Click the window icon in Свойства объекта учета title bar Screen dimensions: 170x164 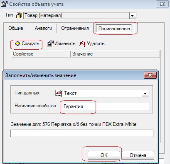click(x=4, y=4)
